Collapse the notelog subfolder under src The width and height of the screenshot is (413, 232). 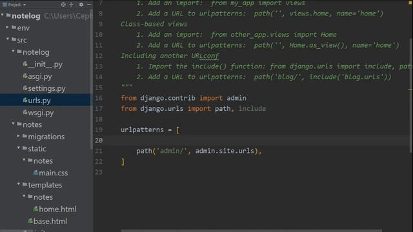point(13,51)
